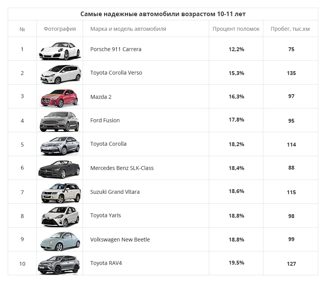Click mileage value 135 for Corolla Verso
The height and width of the screenshot is (283, 326).
(x=291, y=73)
